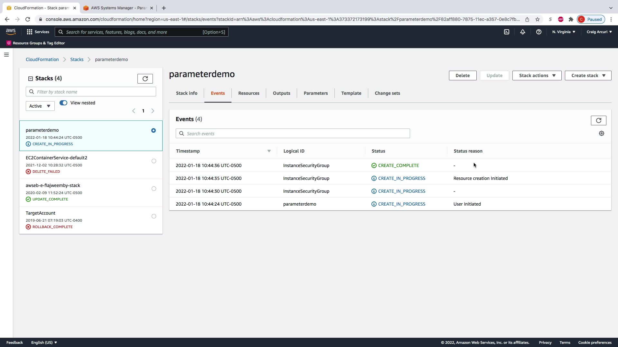Open events table settings gear
This screenshot has width=618, height=347.
(601, 133)
